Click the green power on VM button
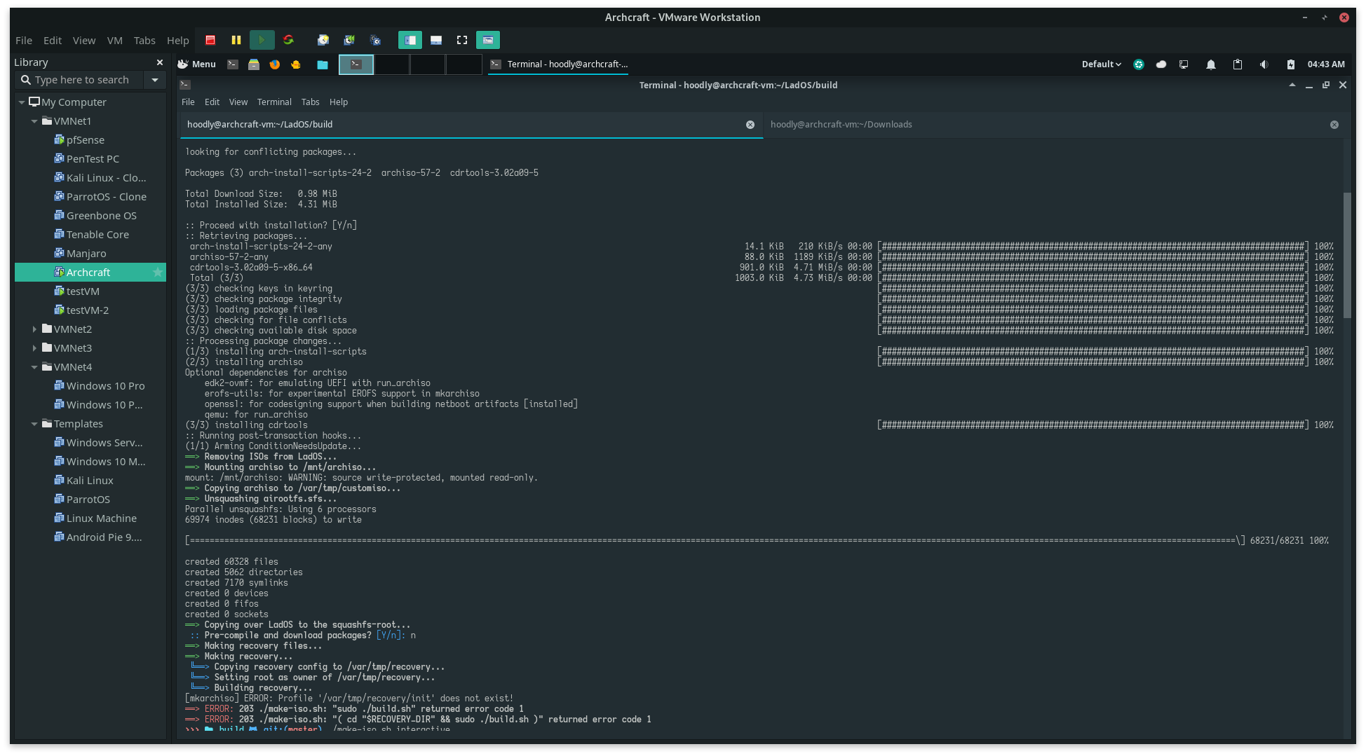Image resolution: width=1366 pixels, height=756 pixels. pyautogui.click(x=262, y=40)
